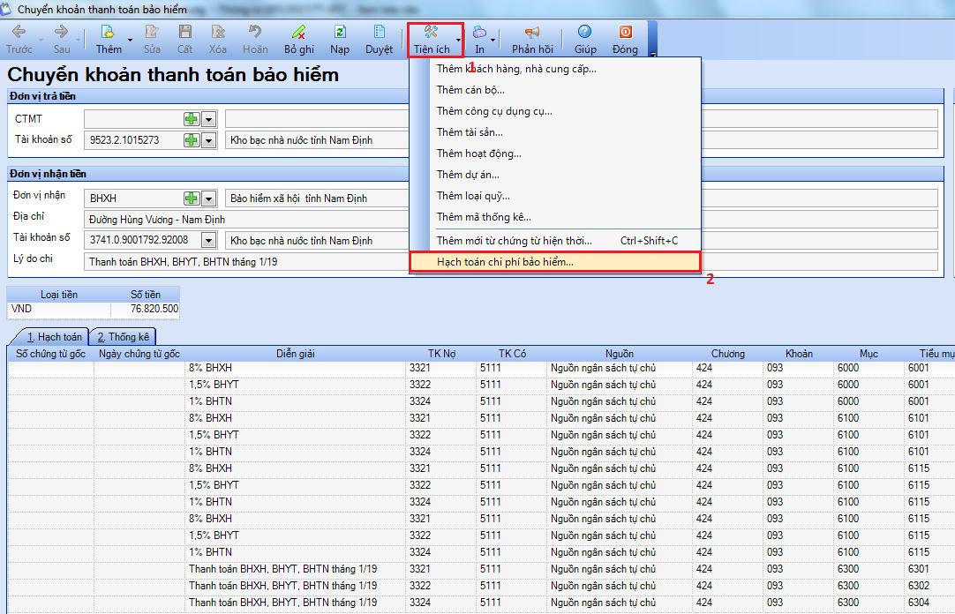
Task: Open dropdown for payer account 9523.2.1015273
Action: point(209,140)
